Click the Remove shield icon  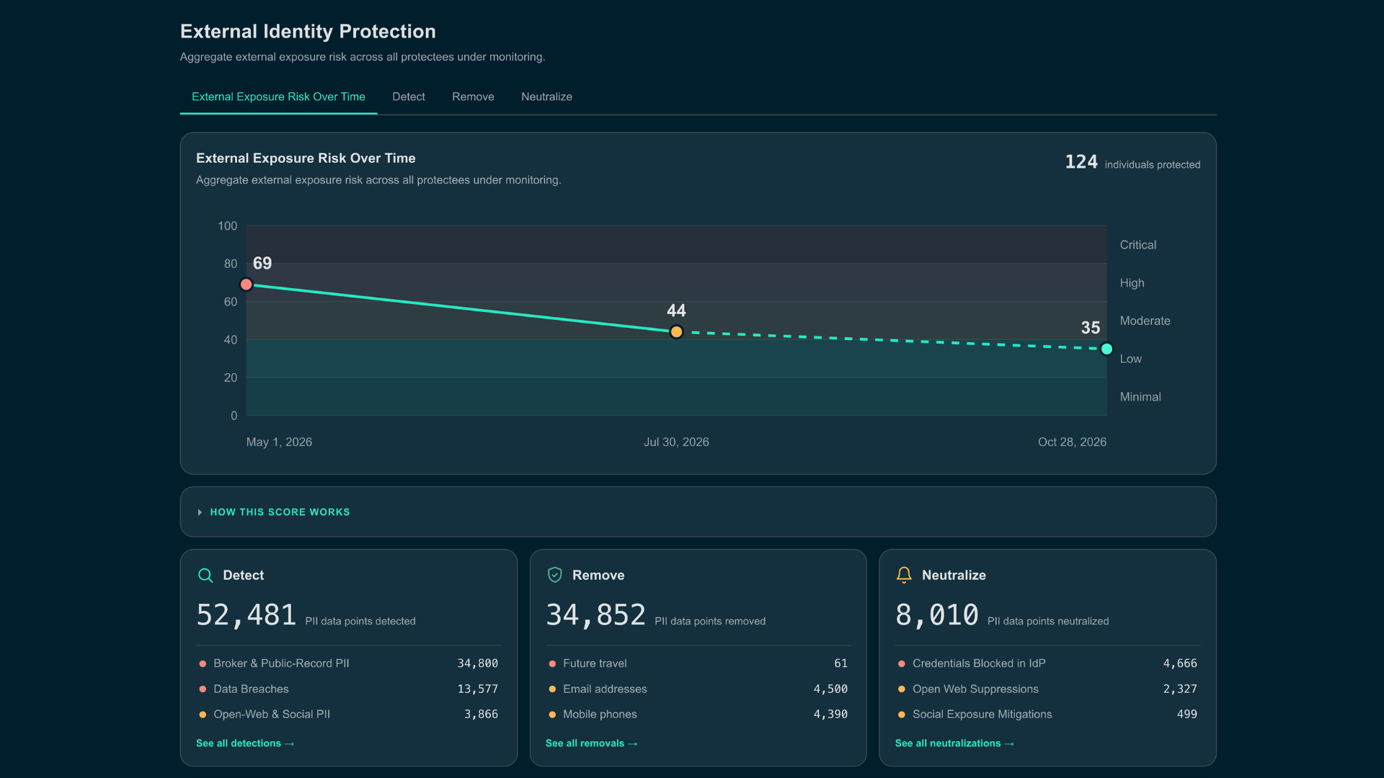pyautogui.click(x=554, y=575)
